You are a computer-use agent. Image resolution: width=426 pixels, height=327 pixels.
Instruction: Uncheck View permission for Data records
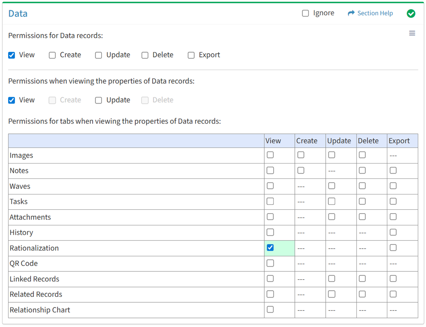pos(12,55)
